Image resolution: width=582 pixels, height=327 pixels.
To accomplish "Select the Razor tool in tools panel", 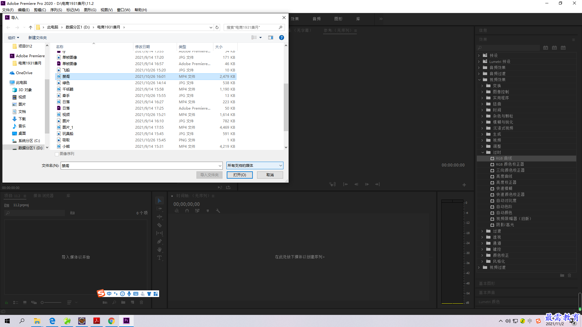I will [x=159, y=225].
